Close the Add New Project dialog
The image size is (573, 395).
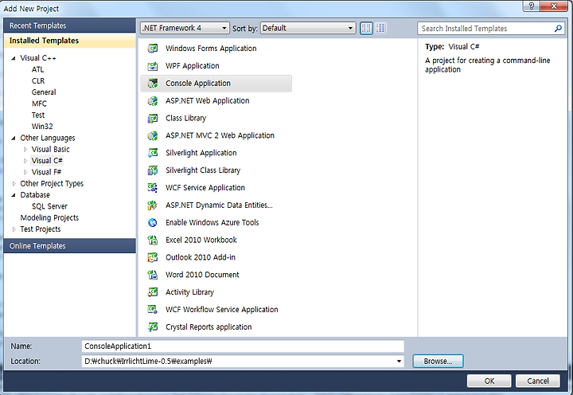554,6
